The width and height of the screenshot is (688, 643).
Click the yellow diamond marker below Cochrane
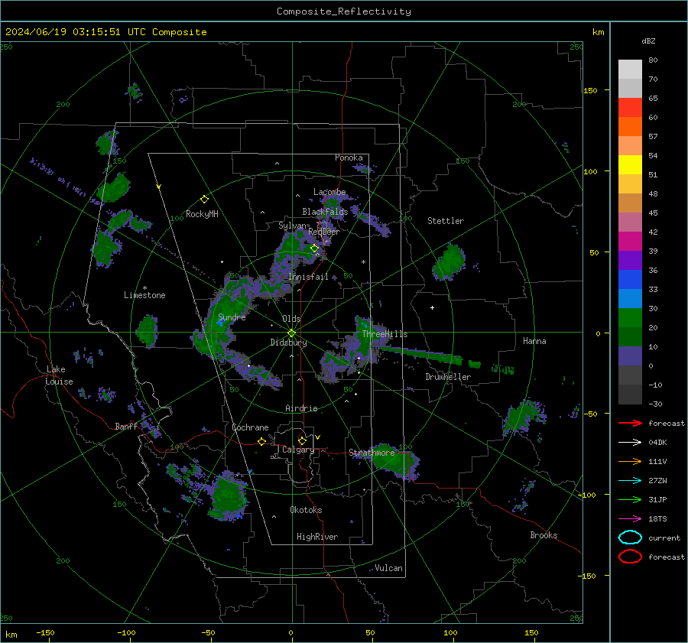click(x=261, y=441)
